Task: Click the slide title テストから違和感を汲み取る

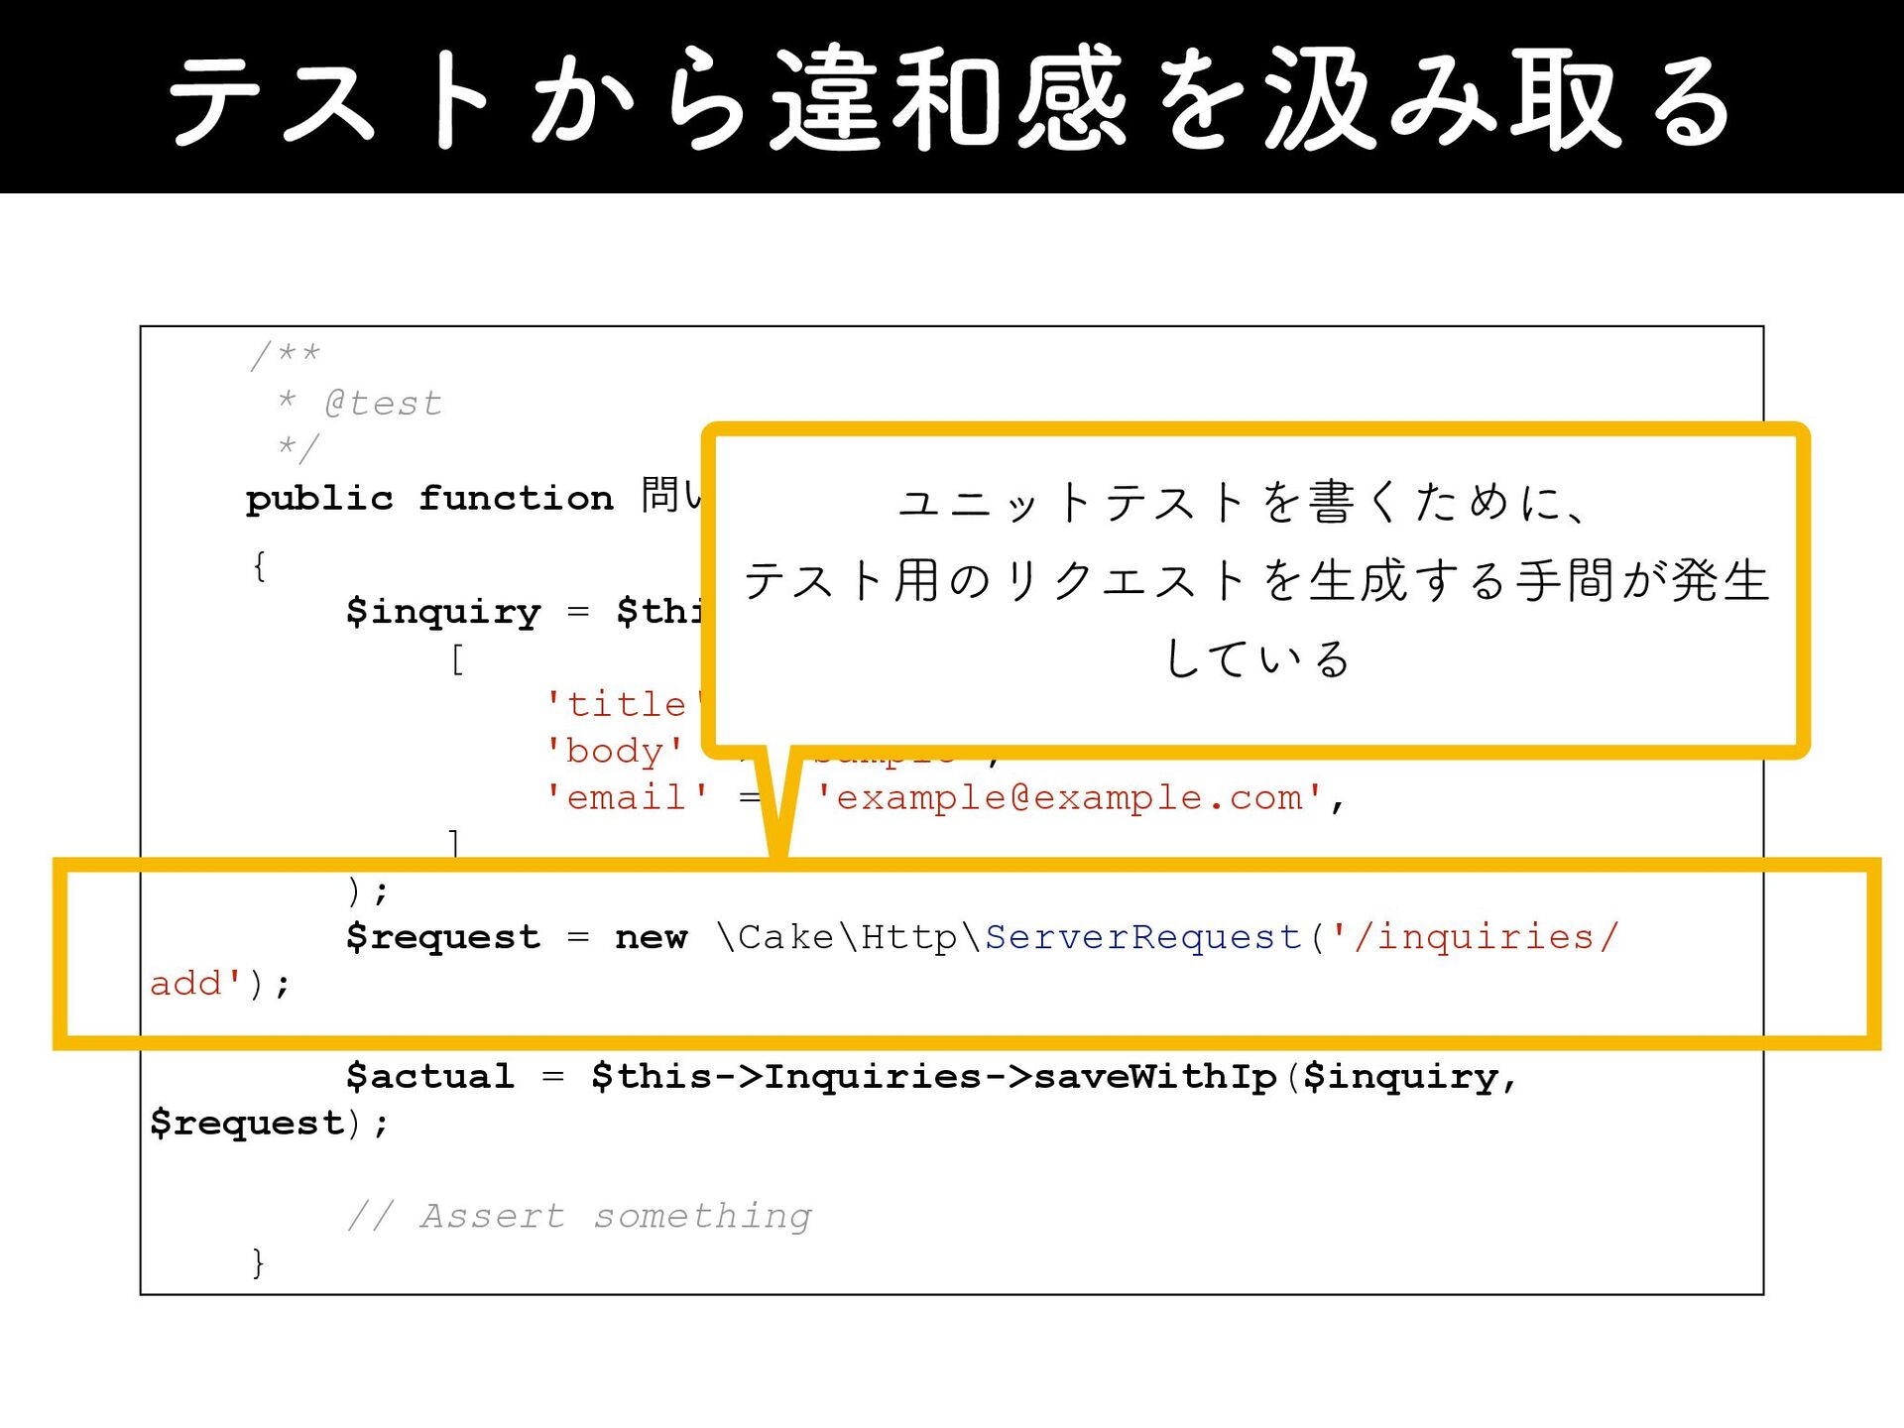Action: point(950,99)
